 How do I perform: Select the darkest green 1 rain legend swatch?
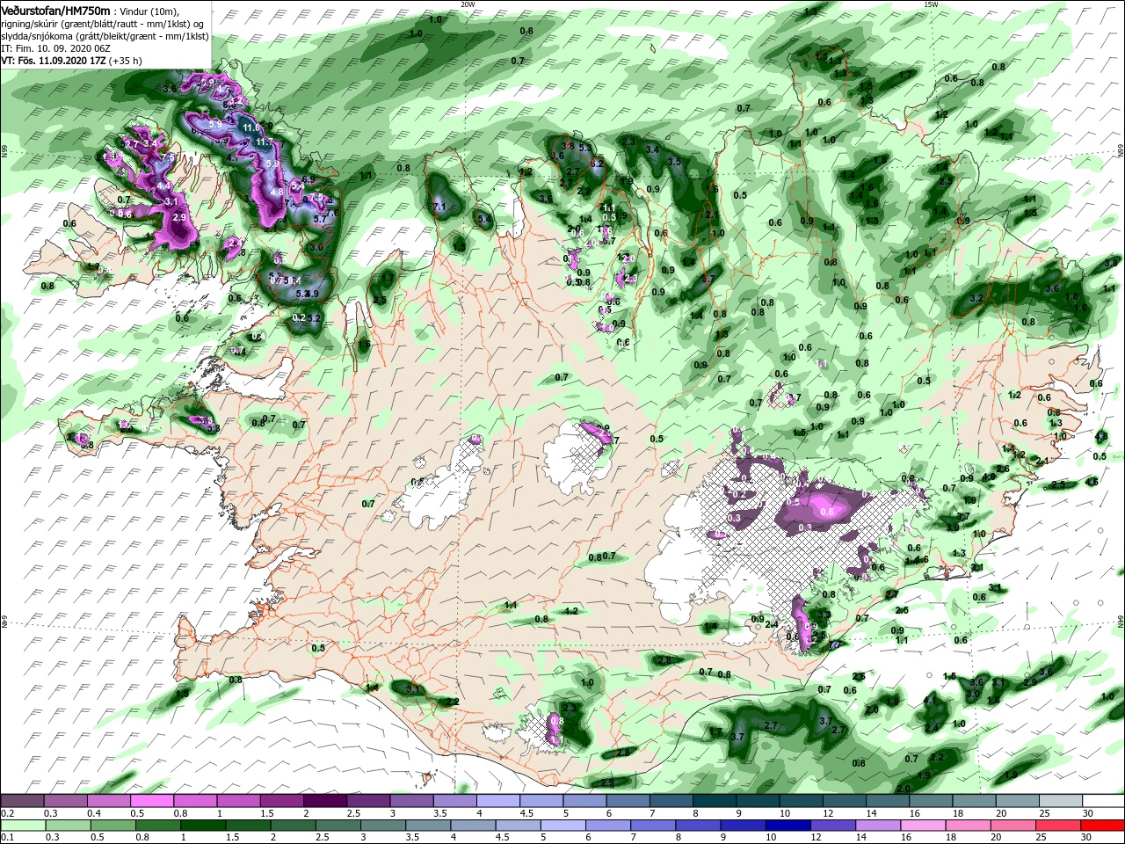pyautogui.click(x=203, y=826)
